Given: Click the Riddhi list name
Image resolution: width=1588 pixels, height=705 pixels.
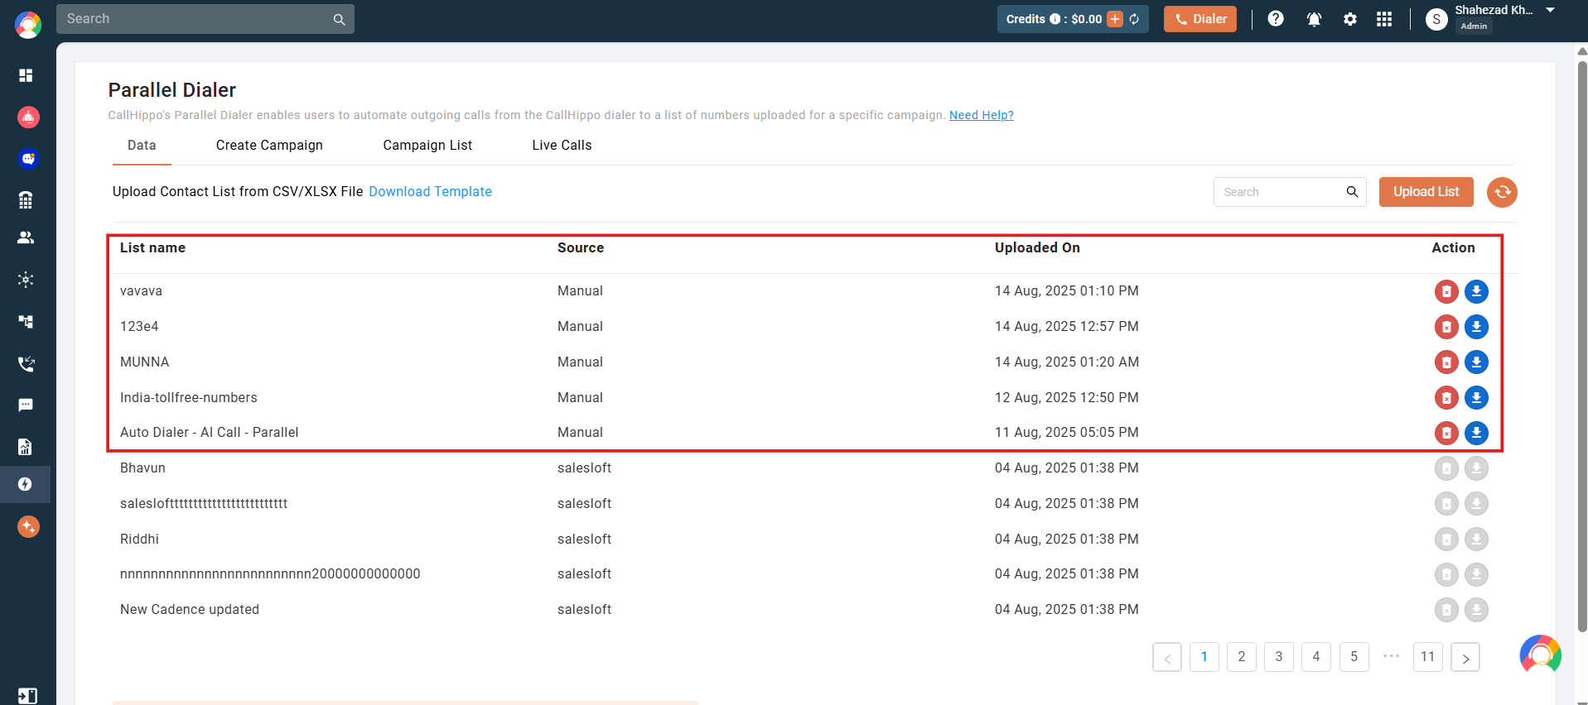Looking at the screenshot, I should [x=139, y=540].
